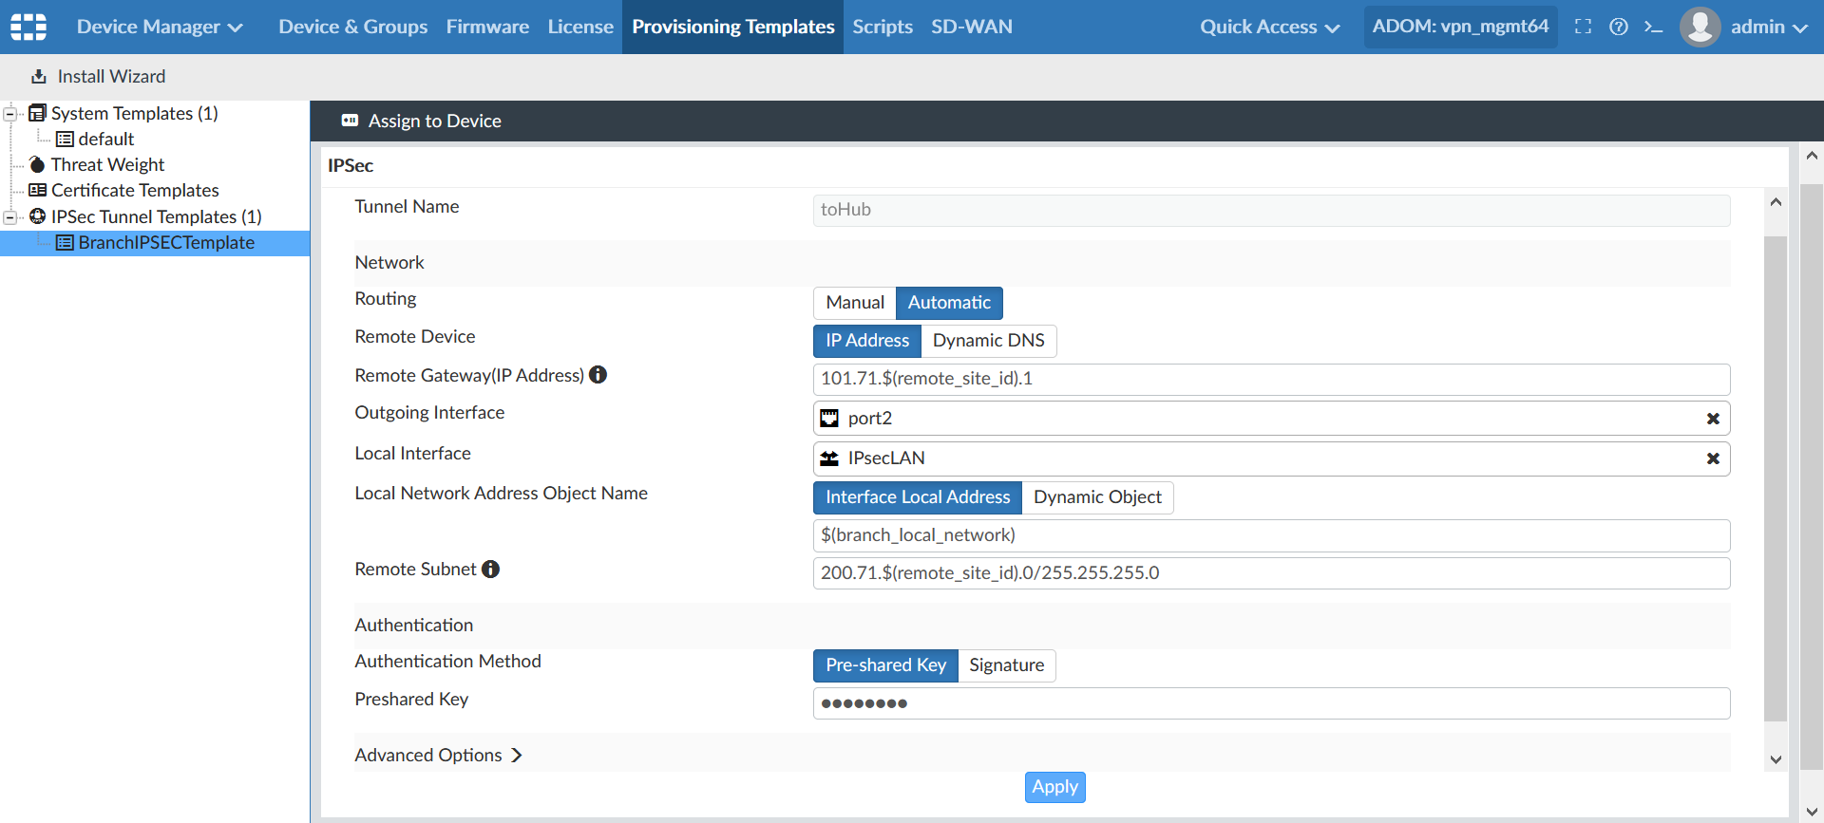Screen dimensions: 1824x823
Task: Choose Dynamic Object for local network
Action: (1097, 497)
